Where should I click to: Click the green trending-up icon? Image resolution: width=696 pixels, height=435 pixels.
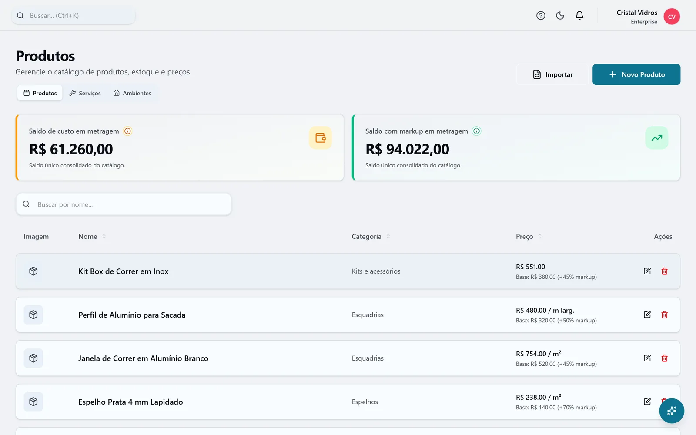657,138
